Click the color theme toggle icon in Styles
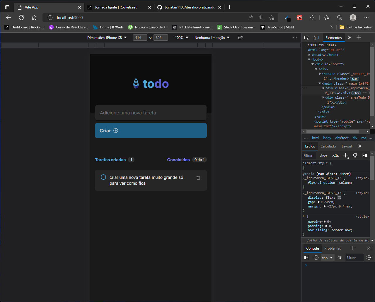The height and width of the screenshot is (302, 375). coord(355,155)
